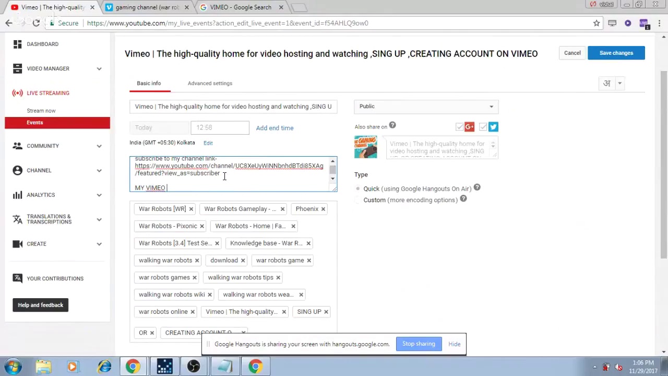Toggle the Google+ share checkbox
This screenshot has height=376, width=668.
coord(460,127)
